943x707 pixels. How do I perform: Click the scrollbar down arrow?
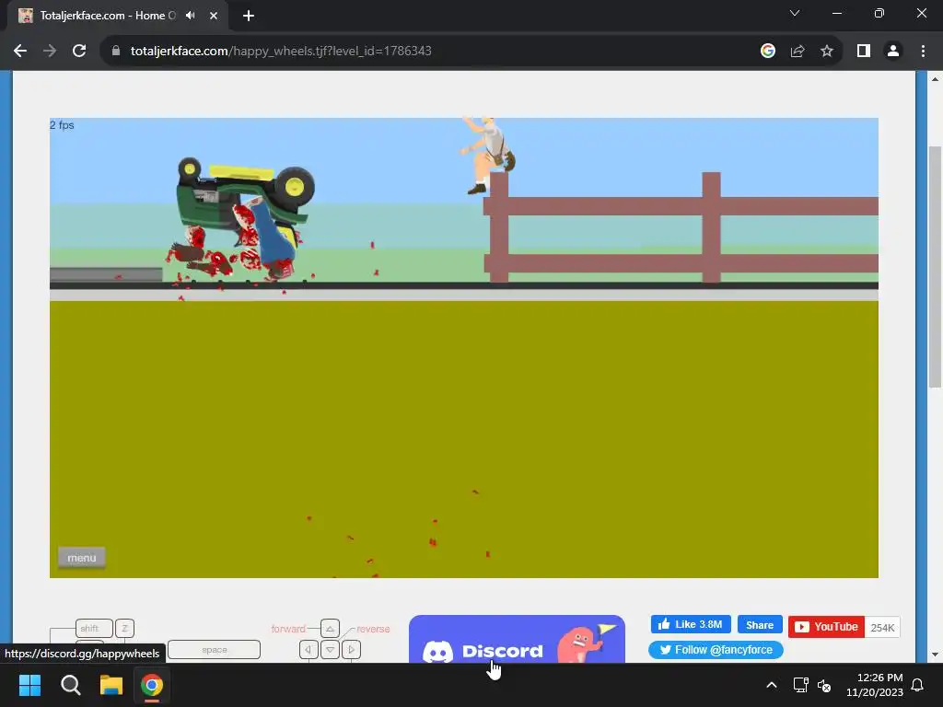tap(935, 655)
